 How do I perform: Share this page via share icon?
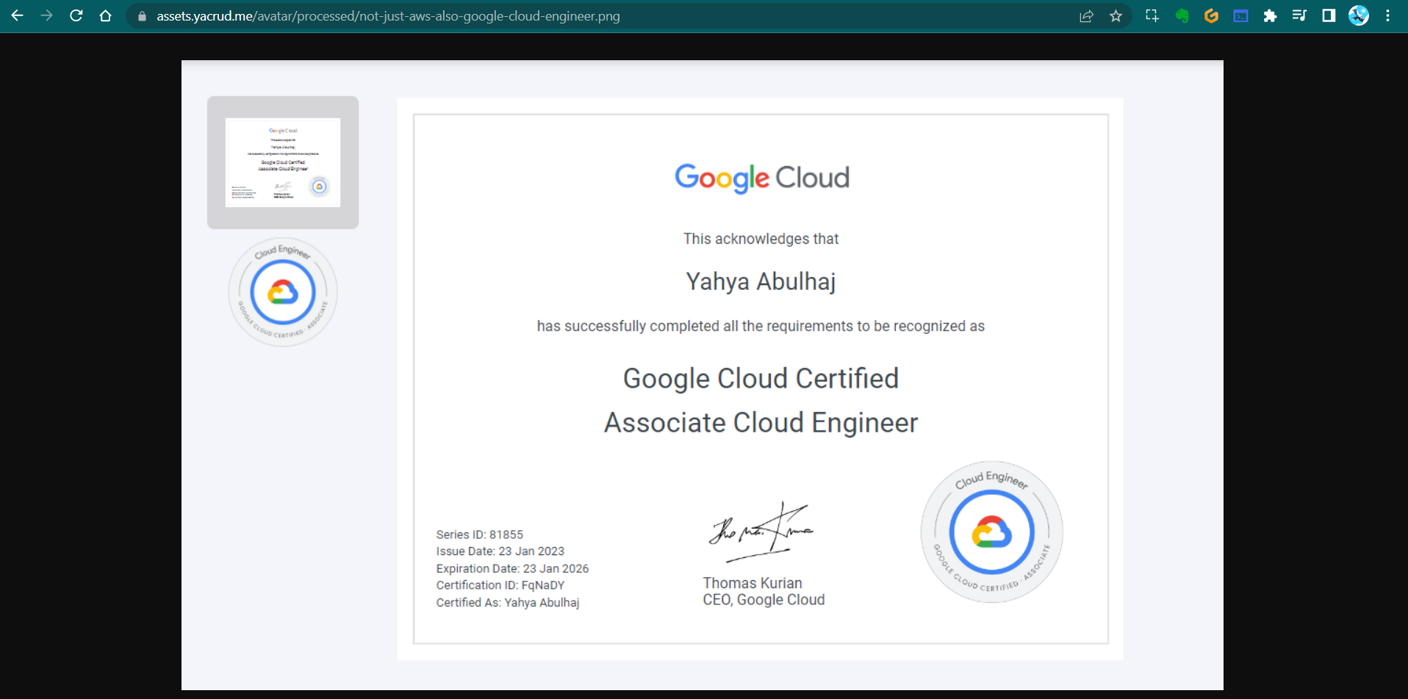tap(1086, 16)
